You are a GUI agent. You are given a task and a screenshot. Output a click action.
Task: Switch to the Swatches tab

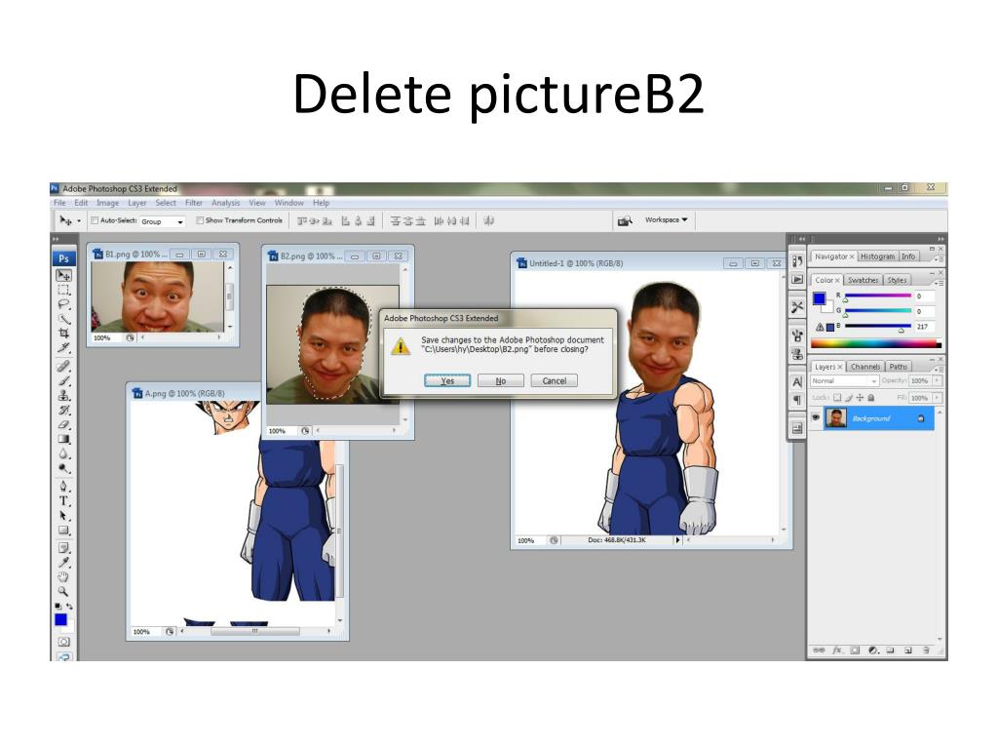864,280
